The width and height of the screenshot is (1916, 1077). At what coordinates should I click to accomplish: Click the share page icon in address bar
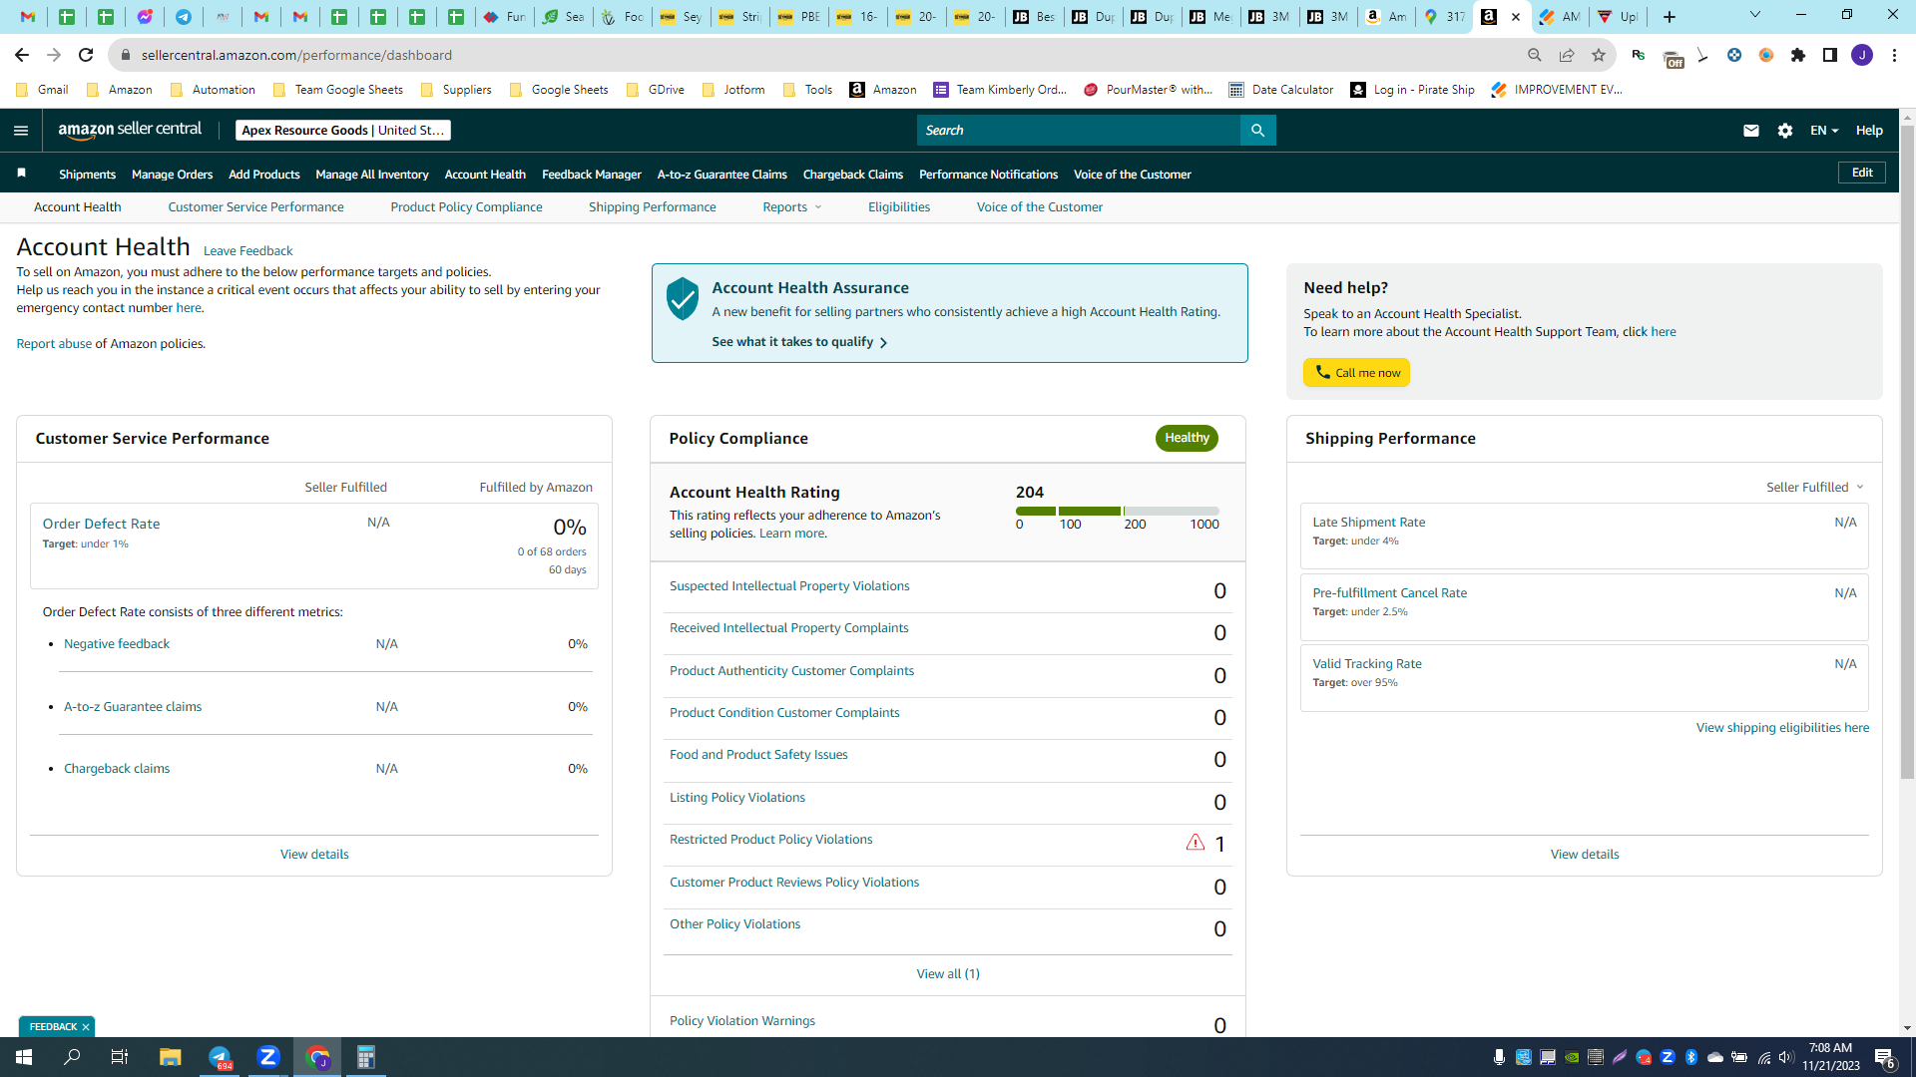coord(1567,55)
